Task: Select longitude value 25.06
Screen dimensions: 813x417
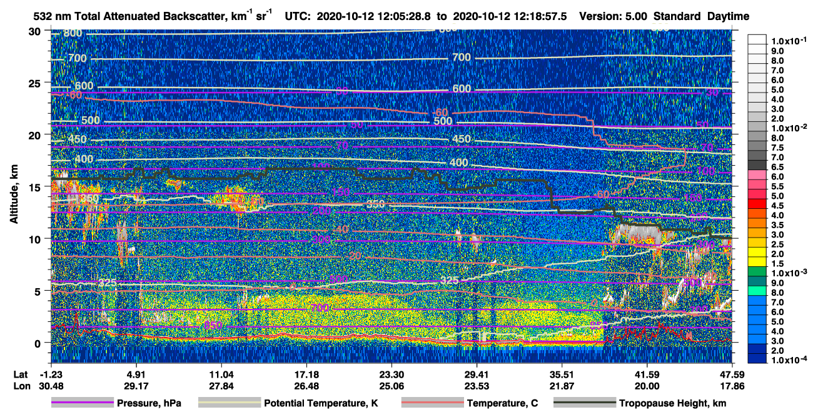Action: pos(391,386)
